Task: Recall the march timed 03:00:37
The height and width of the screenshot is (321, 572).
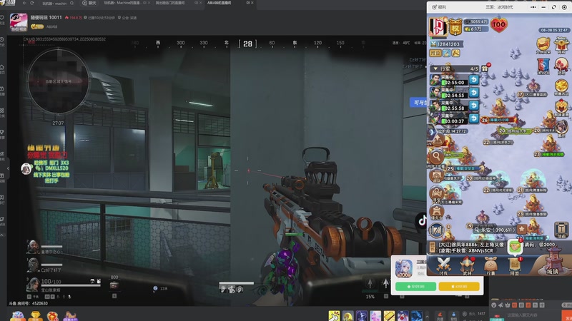Action: 474,118
